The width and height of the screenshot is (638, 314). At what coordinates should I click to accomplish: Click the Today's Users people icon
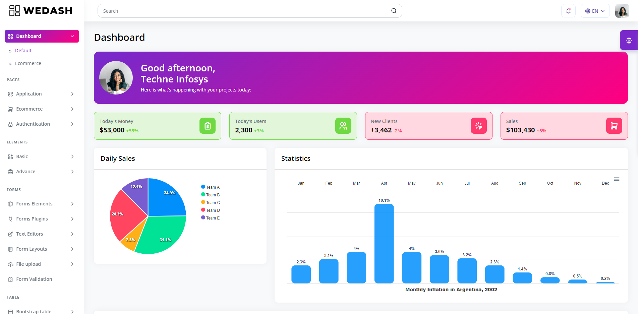pyautogui.click(x=343, y=126)
